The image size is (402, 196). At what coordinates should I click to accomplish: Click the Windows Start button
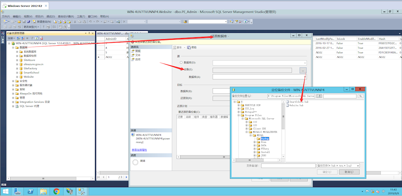[x=6, y=192]
